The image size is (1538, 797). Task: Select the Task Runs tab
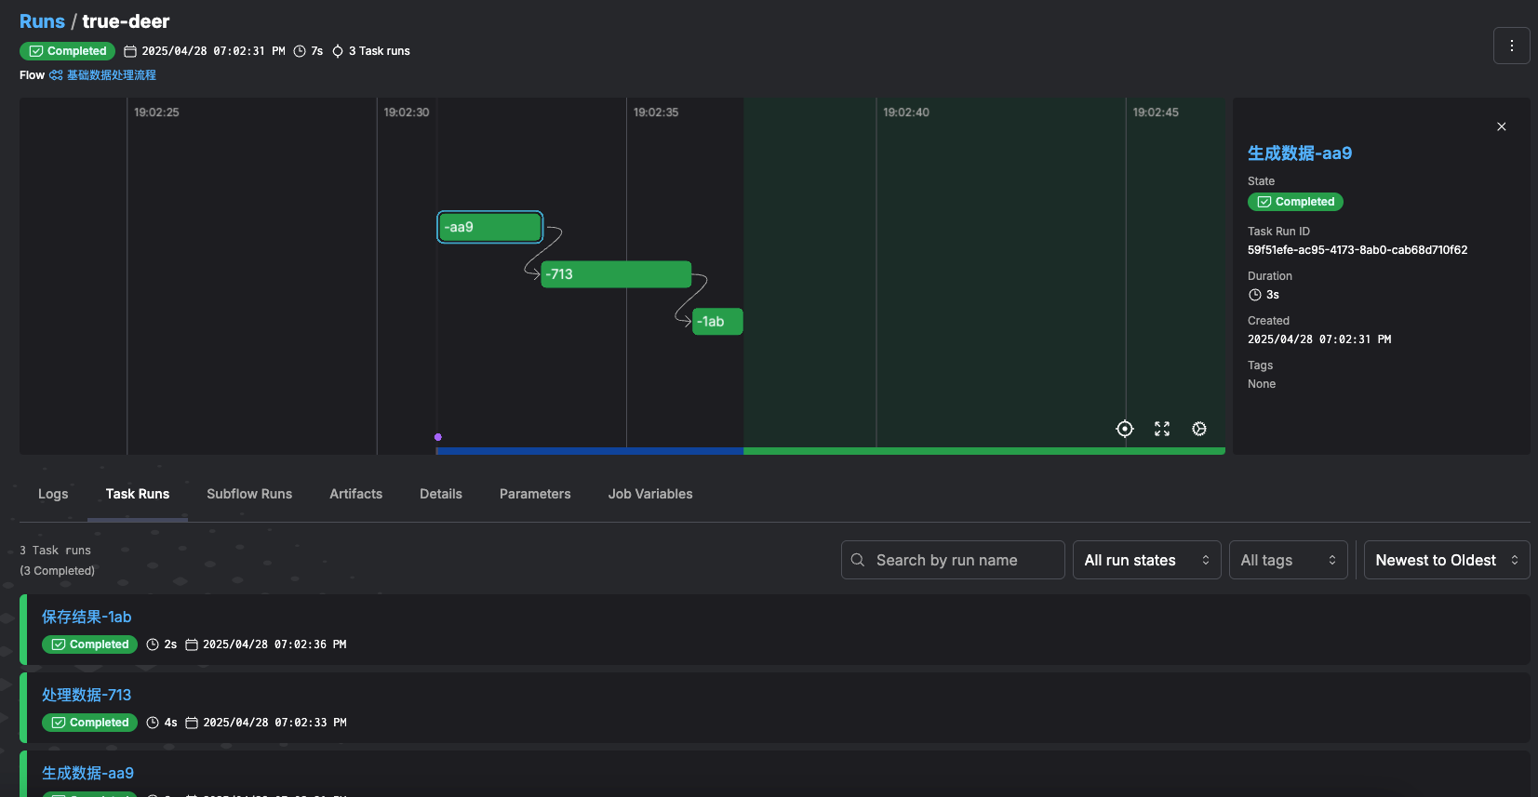click(138, 494)
